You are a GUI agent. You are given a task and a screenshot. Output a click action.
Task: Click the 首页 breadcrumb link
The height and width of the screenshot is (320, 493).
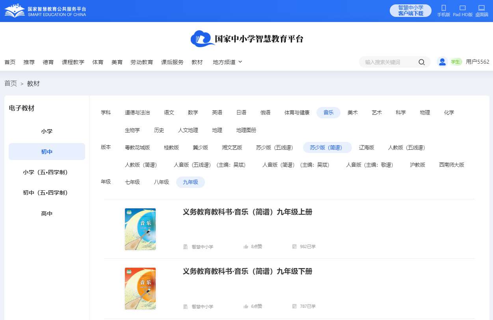[x=11, y=83]
